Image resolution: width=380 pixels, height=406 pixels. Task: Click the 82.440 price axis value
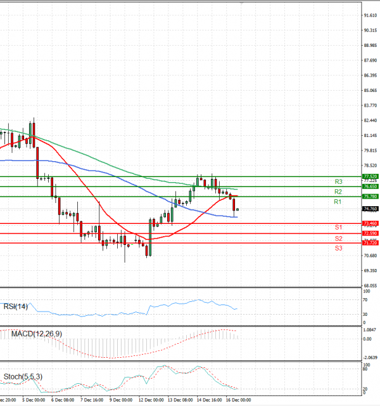(370, 121)
